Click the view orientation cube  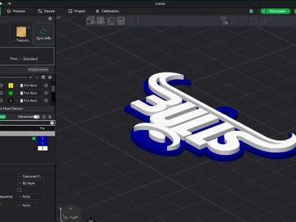pos(71,213)
